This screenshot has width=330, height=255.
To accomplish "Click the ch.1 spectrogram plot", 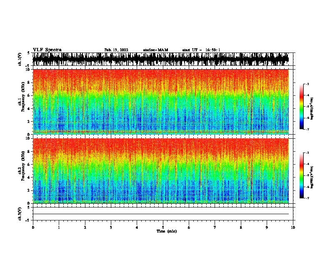I will [161, 102].
